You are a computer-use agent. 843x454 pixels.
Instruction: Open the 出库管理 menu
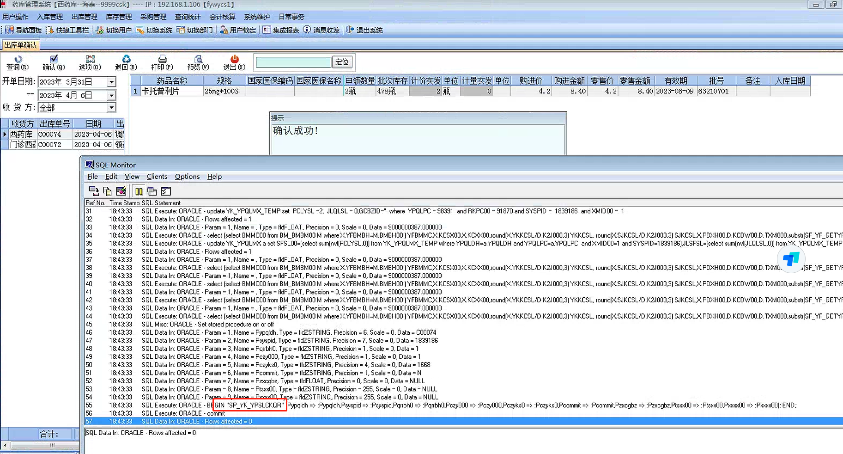click(85, 17)
